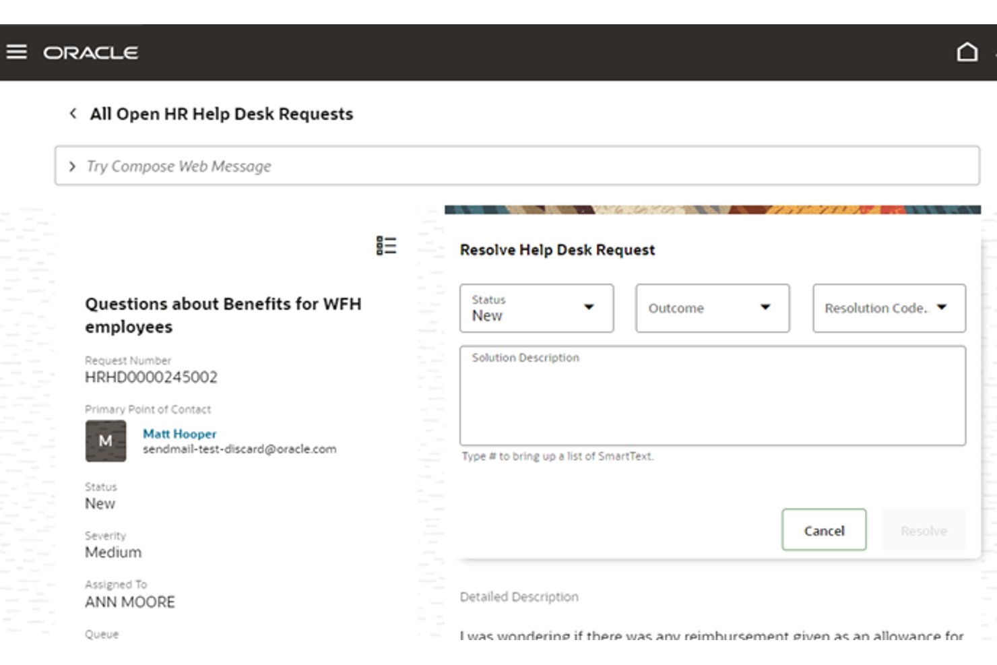Click the title Questions about Benefits for WFH employees

223,315
